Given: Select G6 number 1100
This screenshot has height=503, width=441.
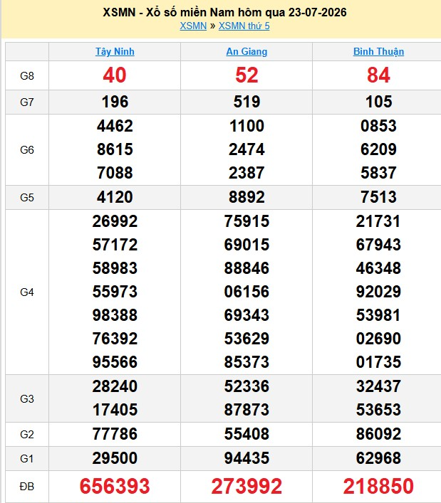Looking at the screenshot, I should click(x=247, y=126).
